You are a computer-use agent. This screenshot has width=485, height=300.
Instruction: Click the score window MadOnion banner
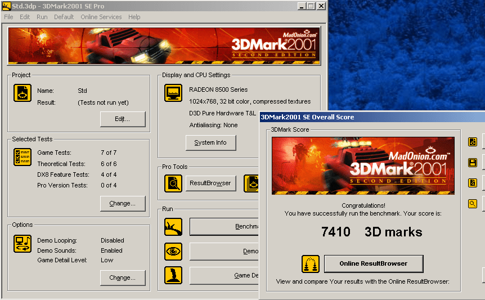point(363,166)
